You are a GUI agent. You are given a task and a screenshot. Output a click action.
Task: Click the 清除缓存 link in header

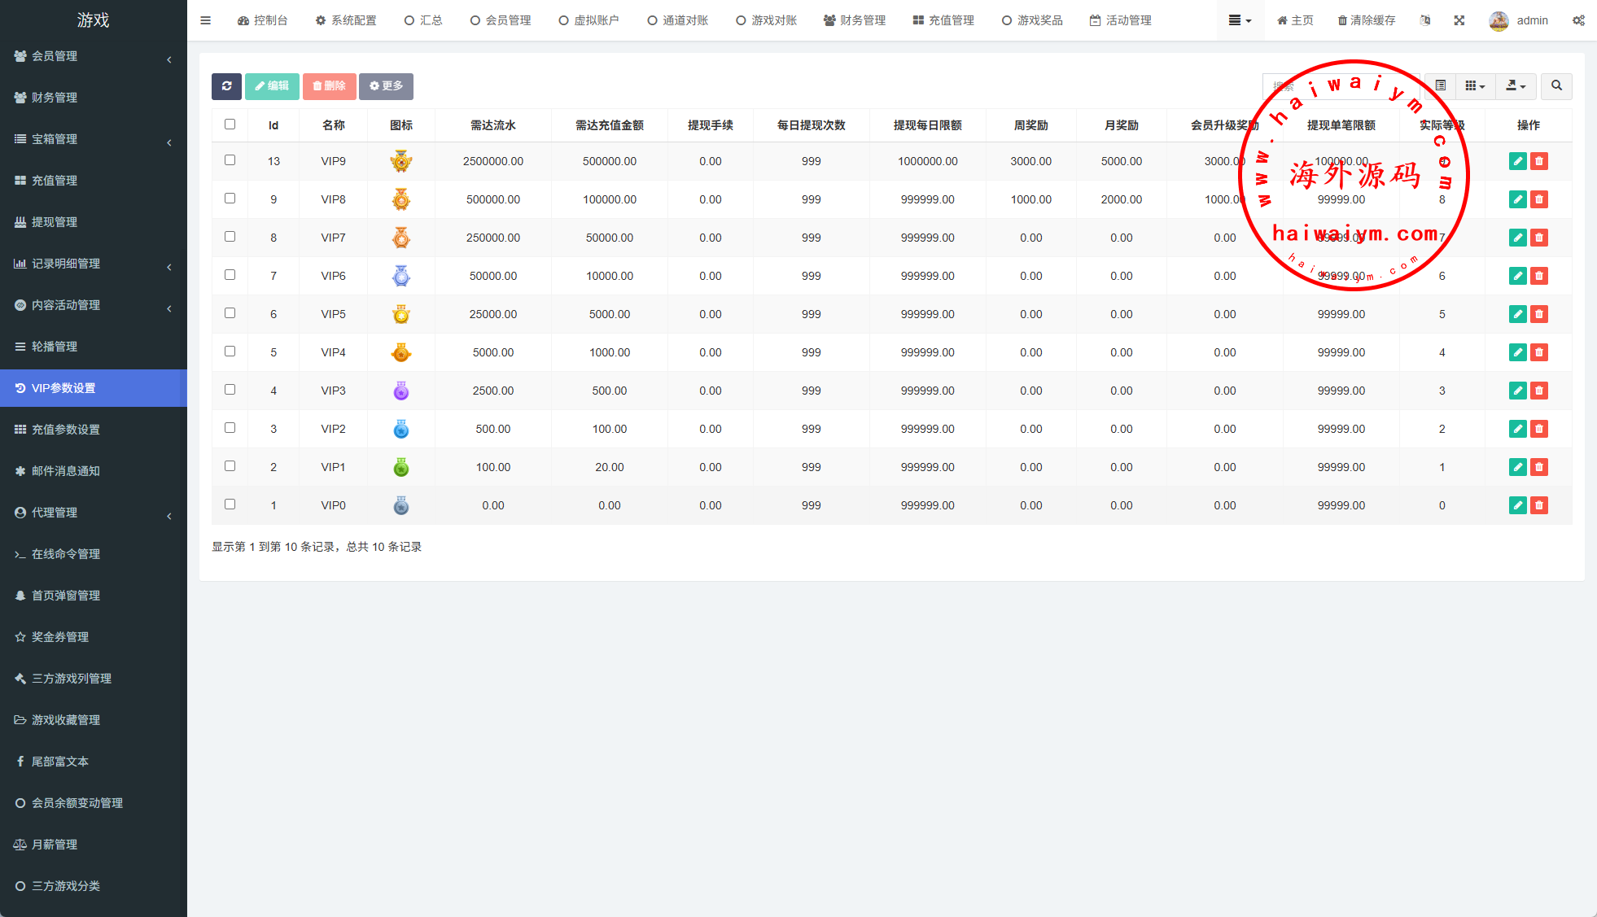[1367, 20]
